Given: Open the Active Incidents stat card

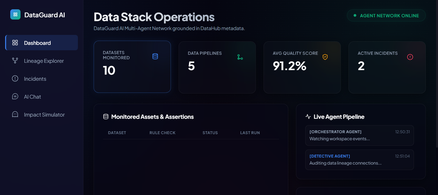Looking at the screenshot, I should click(x=387, y=67).
